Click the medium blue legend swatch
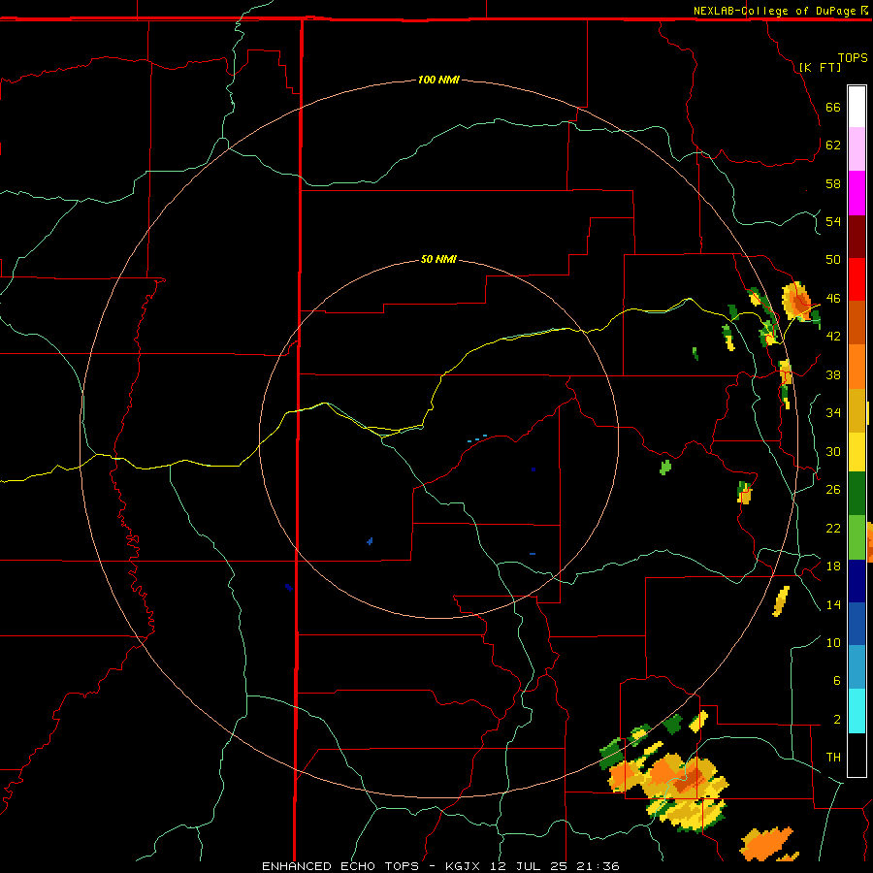Screen dimensions: 873x873 coord(857,624)
